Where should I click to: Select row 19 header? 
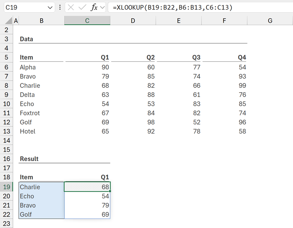tap(6, 187)
